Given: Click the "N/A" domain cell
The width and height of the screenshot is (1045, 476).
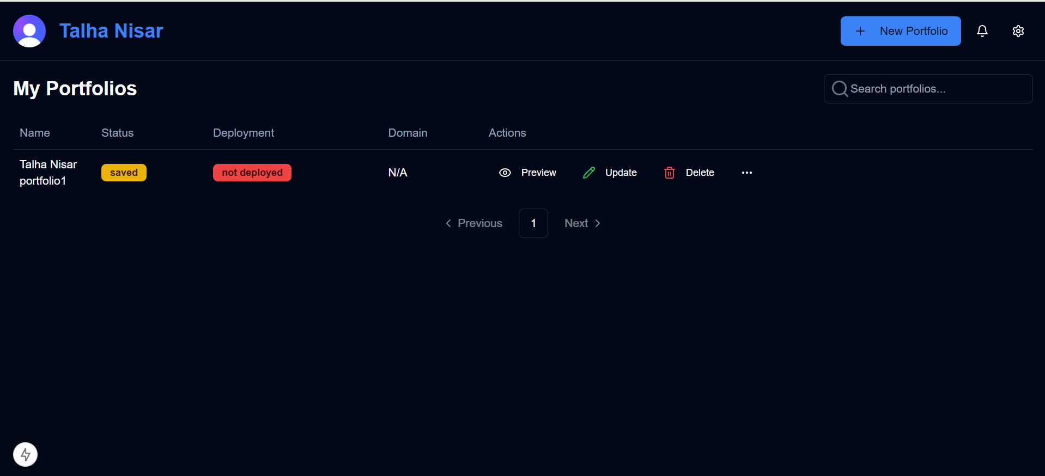Looking at the screenshot, I should (x=398, y=173).
